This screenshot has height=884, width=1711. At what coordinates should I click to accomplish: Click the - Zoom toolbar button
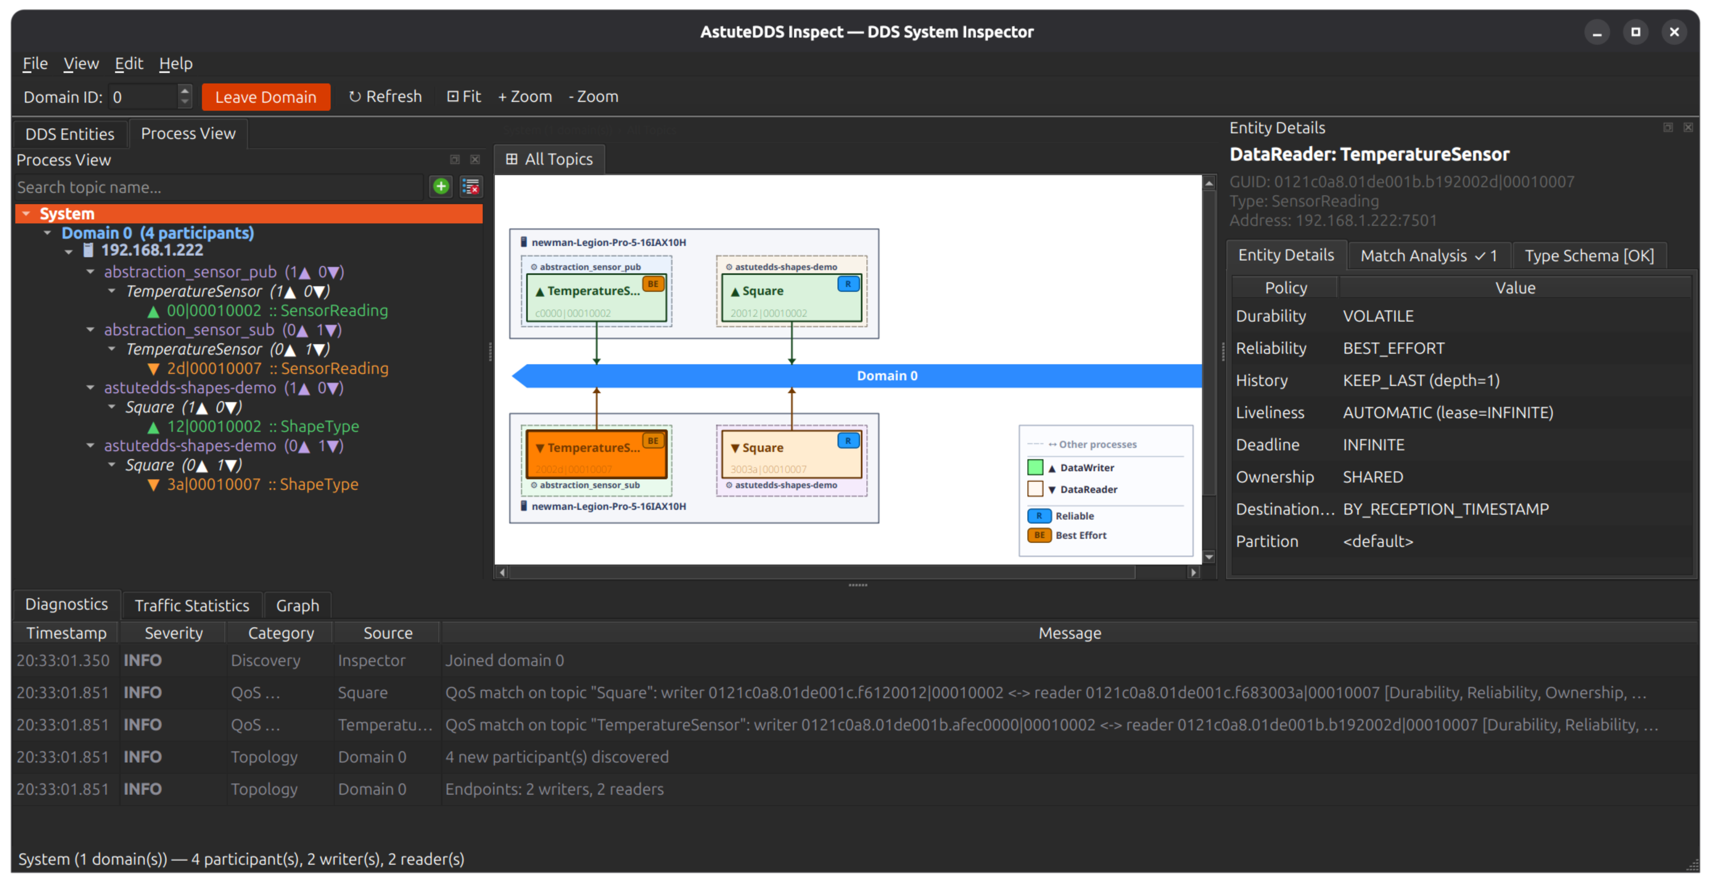pos(593,97)
